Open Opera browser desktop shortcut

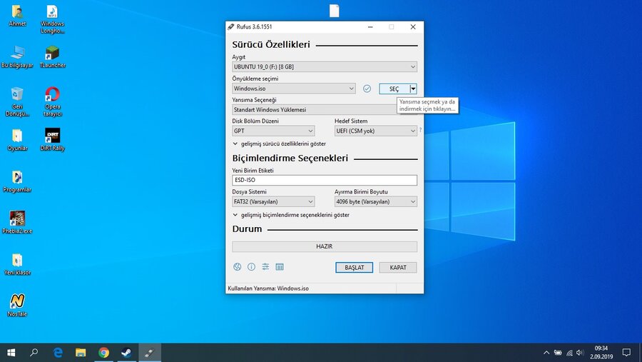[x=52, y=95]
